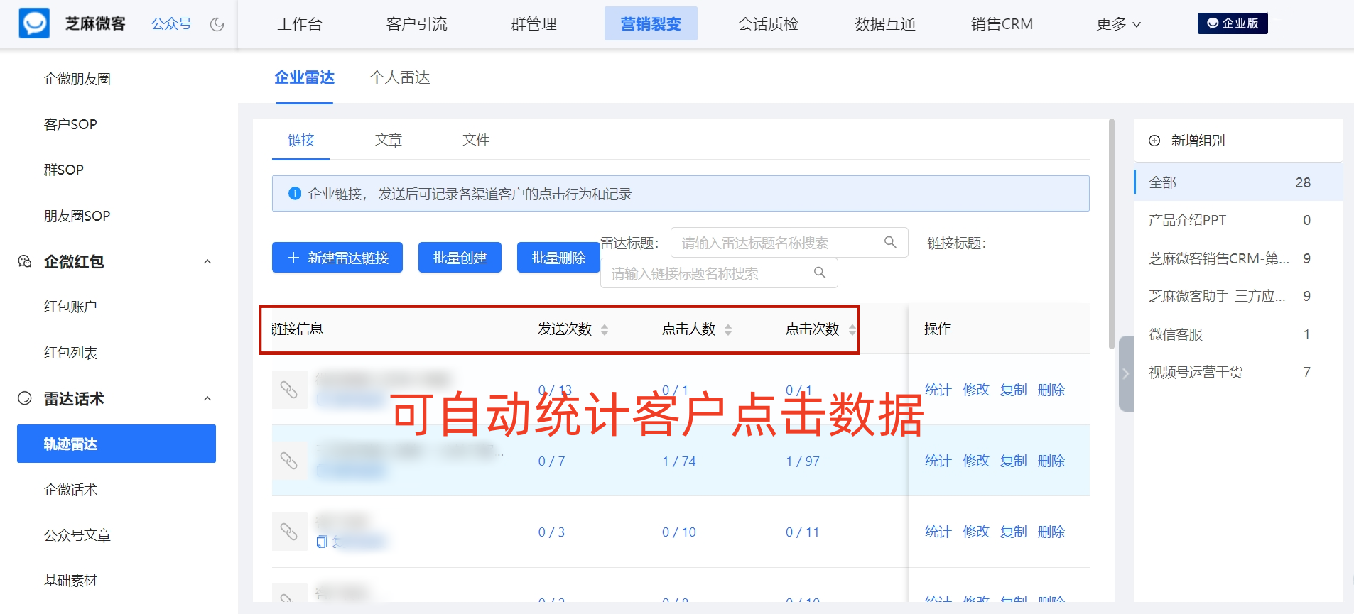Collapse the 企微红包 menu section
1354x614 pixels.
coord(207,261)
